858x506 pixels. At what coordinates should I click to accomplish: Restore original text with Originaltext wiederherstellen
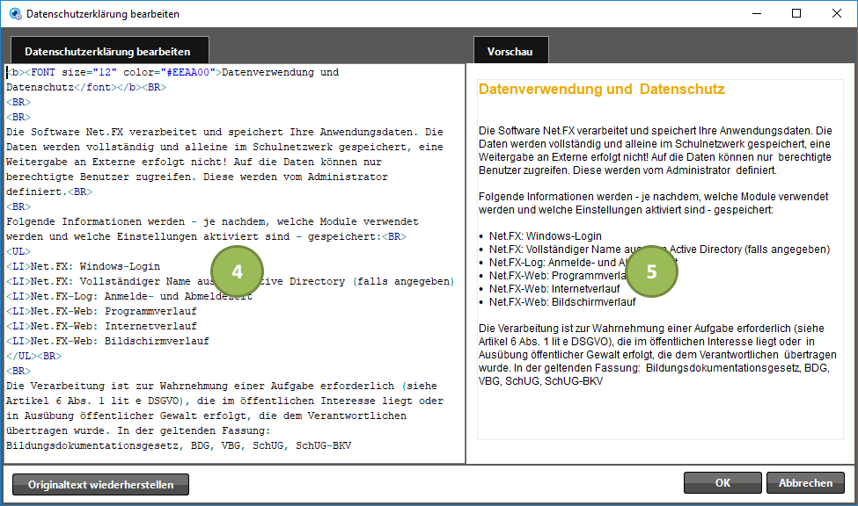(x=100, y=485)
